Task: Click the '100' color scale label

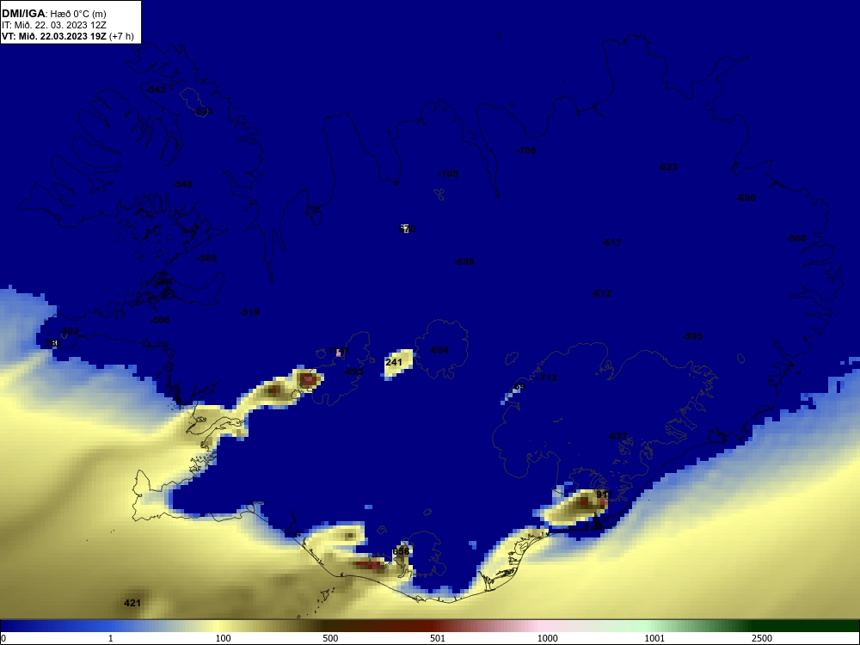Action: pos(224,638)
